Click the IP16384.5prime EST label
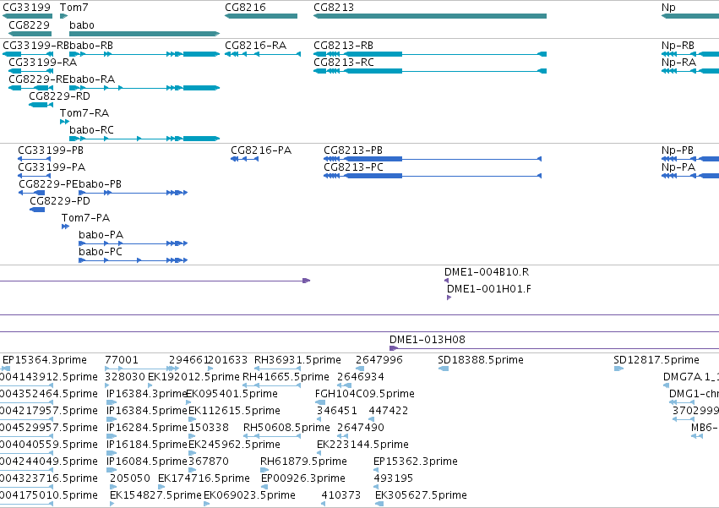The image size is (719, 508). coord(147,411)
